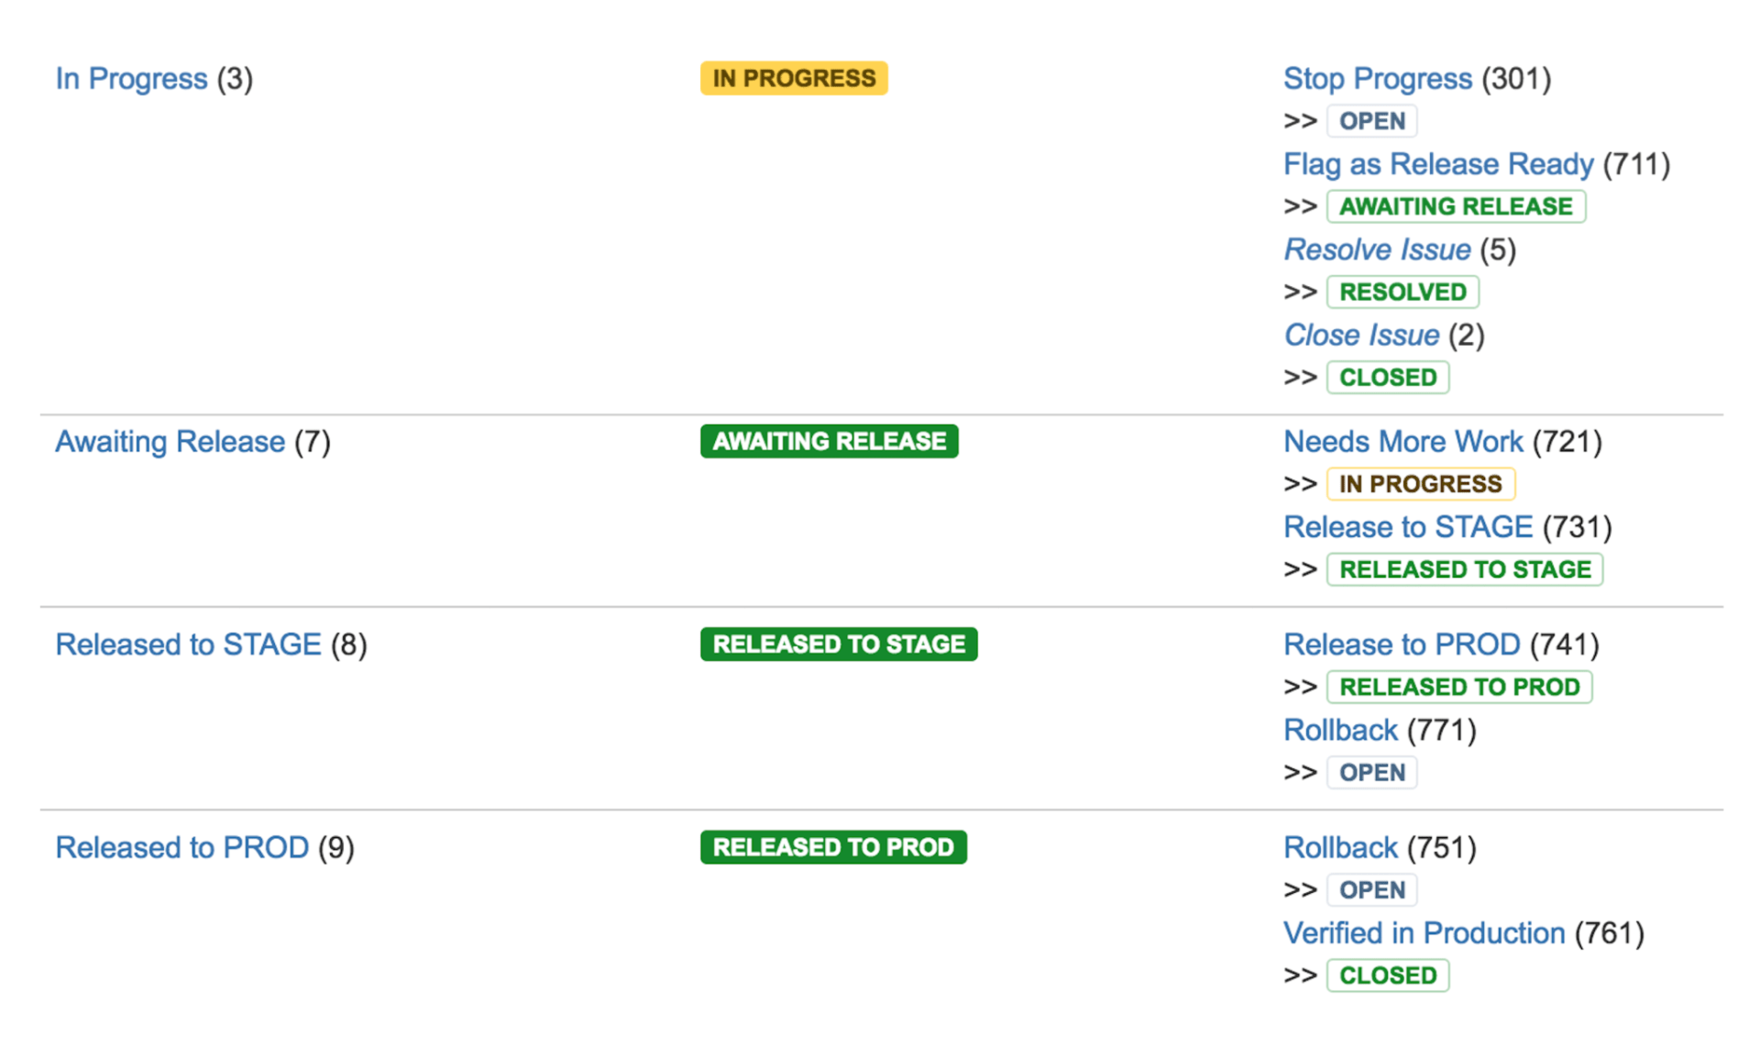Select the Resolve Issue transition
Screen dimensions: 1760x1058
point(1376,249)
